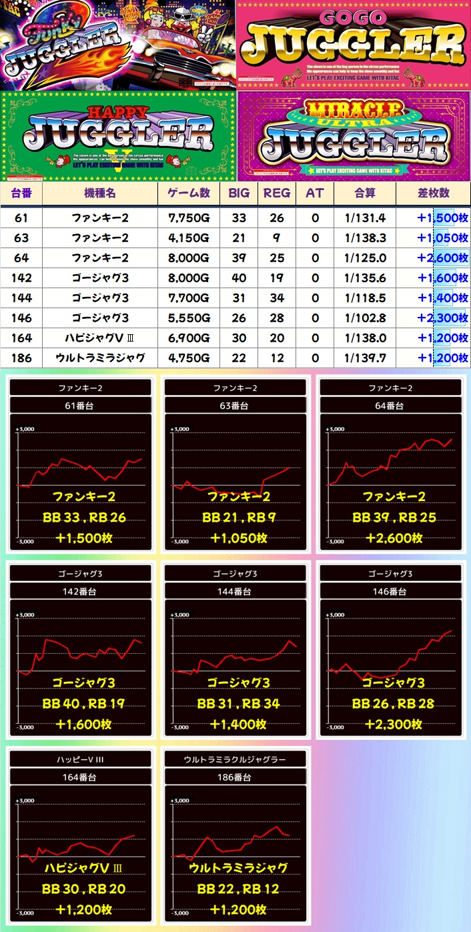This screenshot has width=471, height=932.
Task: Click the 合算 column header
Action: click(365, 193)
